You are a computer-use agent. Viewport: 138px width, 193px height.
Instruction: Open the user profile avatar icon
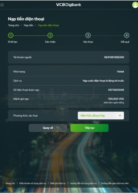[135, 5]
